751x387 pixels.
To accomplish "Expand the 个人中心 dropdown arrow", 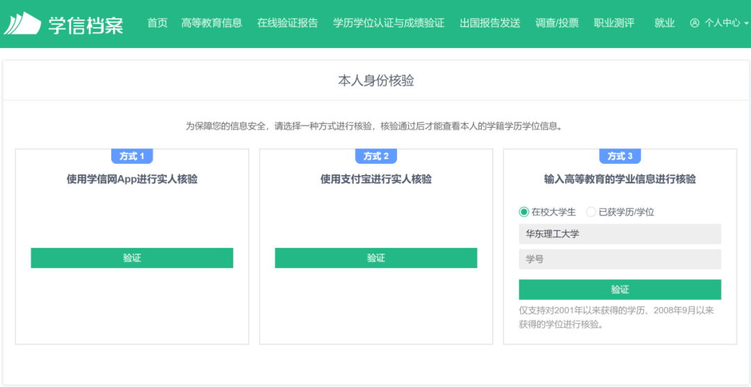I will (746, 23).
